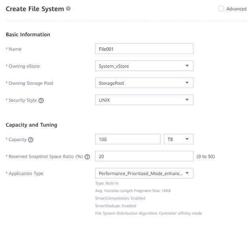This screenshot has height=233, width=252.
Task: Open the Owning vStore dropdown
Action: click(x=144, y=66)
